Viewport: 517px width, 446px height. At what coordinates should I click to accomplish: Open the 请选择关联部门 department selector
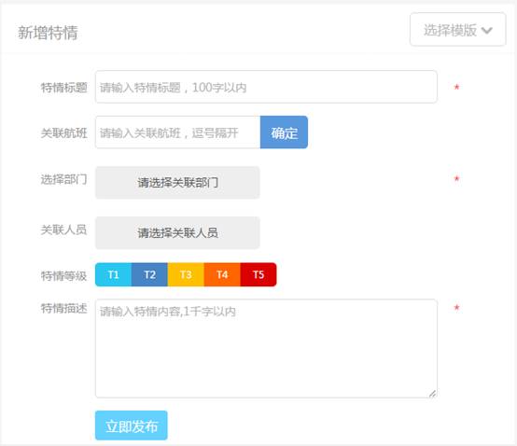pyautogui.click(x=177, y=182)
